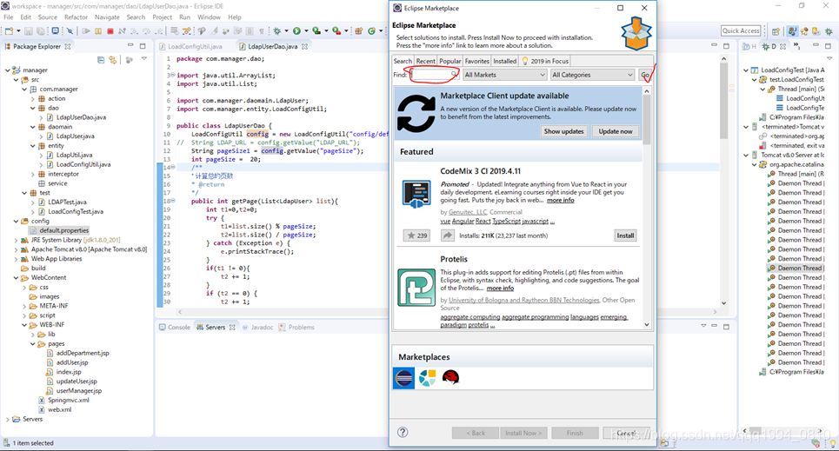Click the External Tools run icon
839x451 pixels.
pos(336,31)
